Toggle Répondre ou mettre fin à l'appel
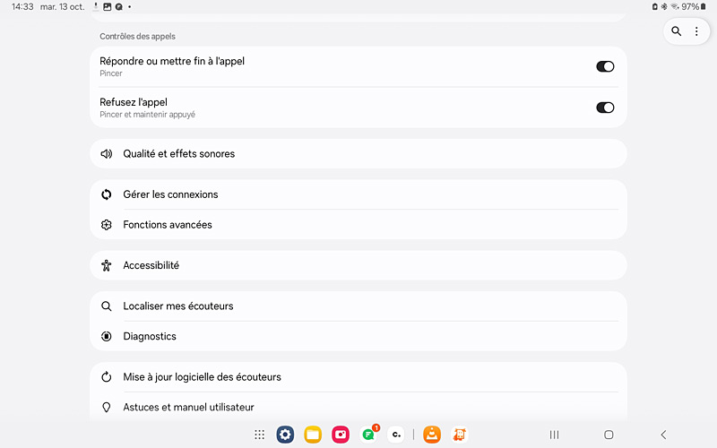This screenshot has width=717, height=448. pos(605,66)
